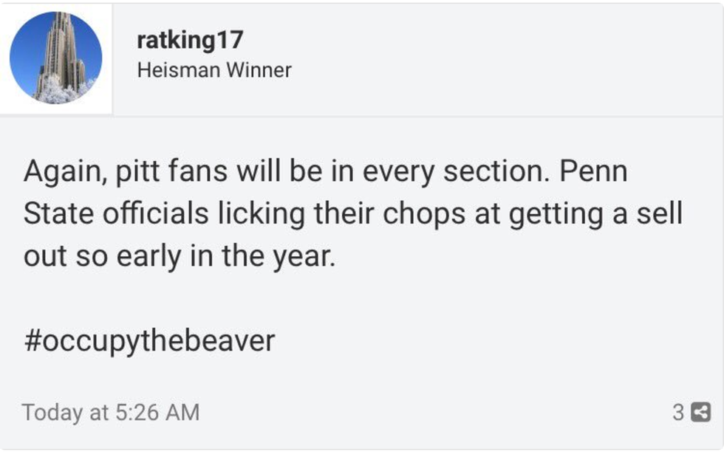Viewport: 724px width, 454px height.
Task: Click the Today at 5:26 AM timestamp
Action: [x=111, y=412]
